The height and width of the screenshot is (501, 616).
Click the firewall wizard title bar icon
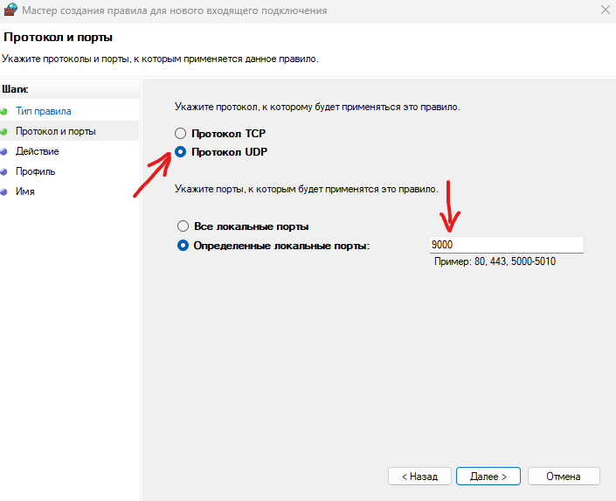click(10, 10)
